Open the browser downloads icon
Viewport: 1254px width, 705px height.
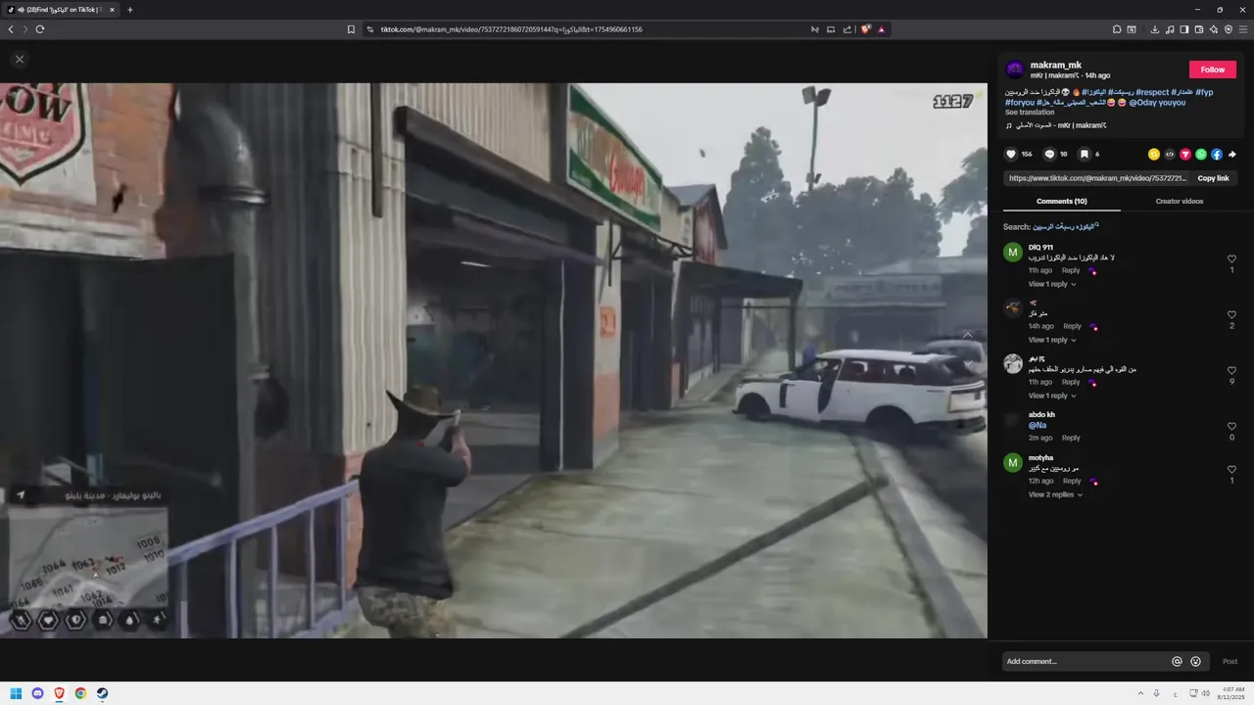coord(1155,29)
